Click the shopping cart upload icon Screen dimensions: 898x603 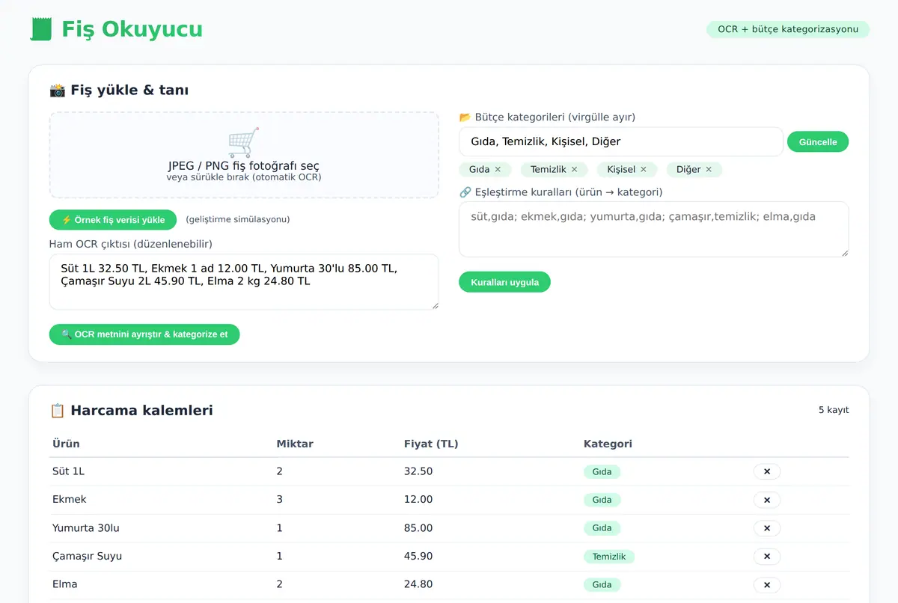coord(244,142)
